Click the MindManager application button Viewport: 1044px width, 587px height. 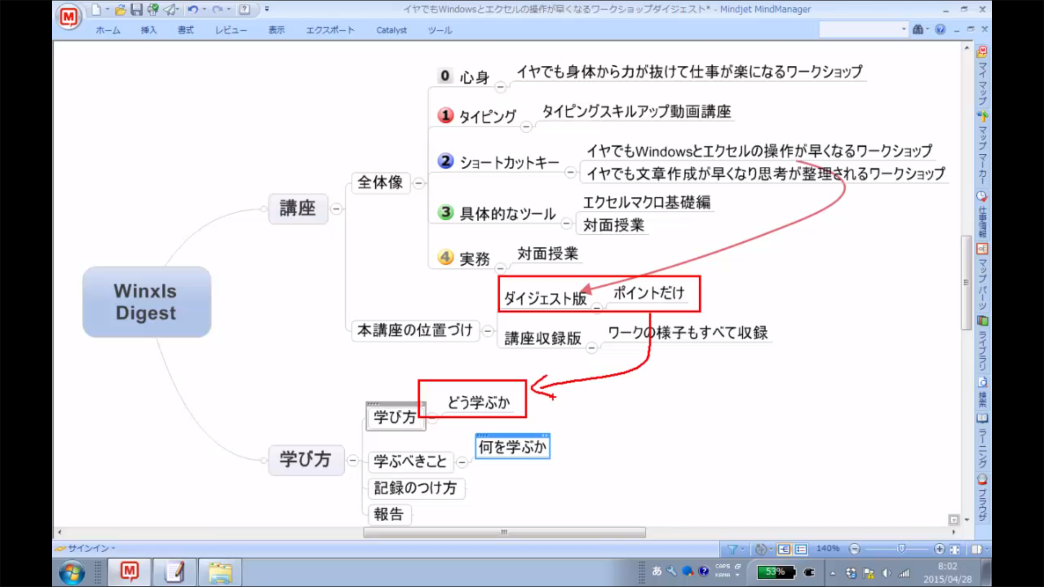69,17
